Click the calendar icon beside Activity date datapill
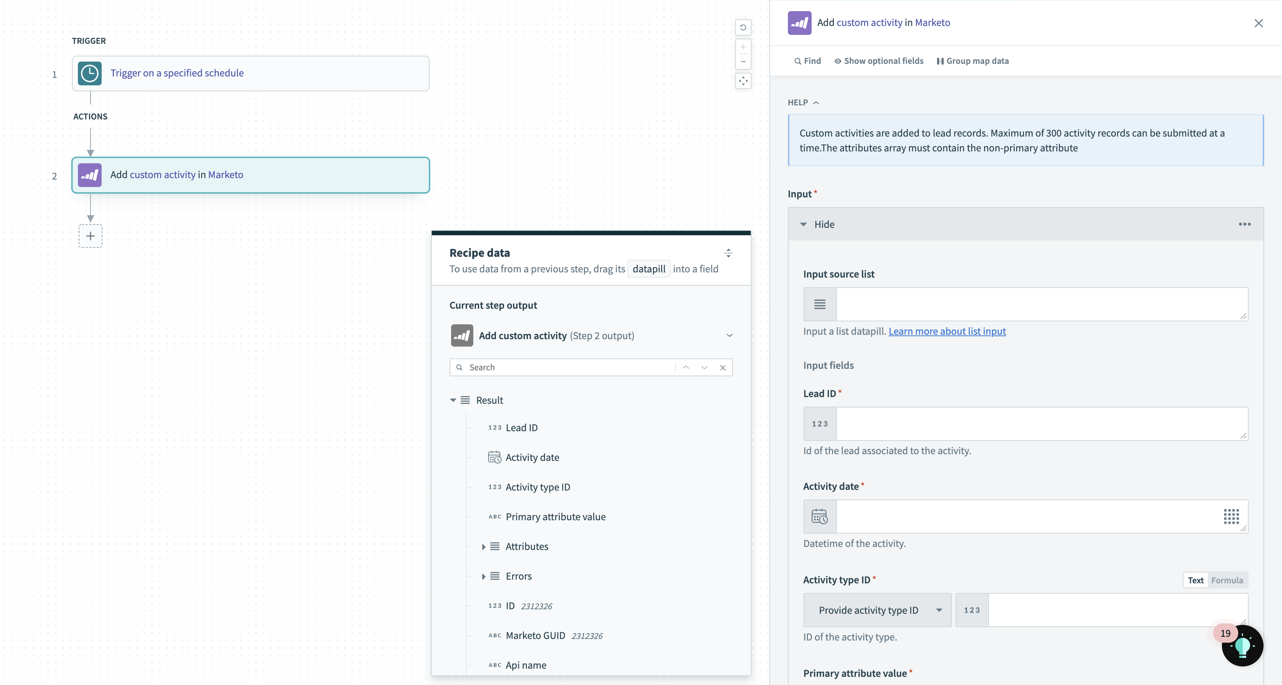The image size is (1282, 685). tap(494, 457)
